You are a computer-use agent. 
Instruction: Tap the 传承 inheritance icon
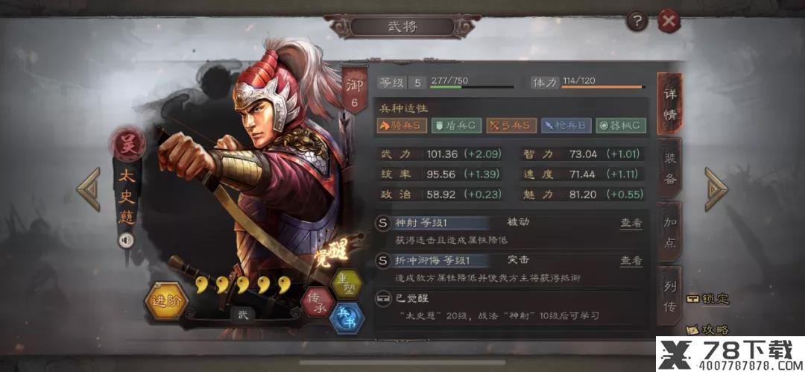[318, 302]
